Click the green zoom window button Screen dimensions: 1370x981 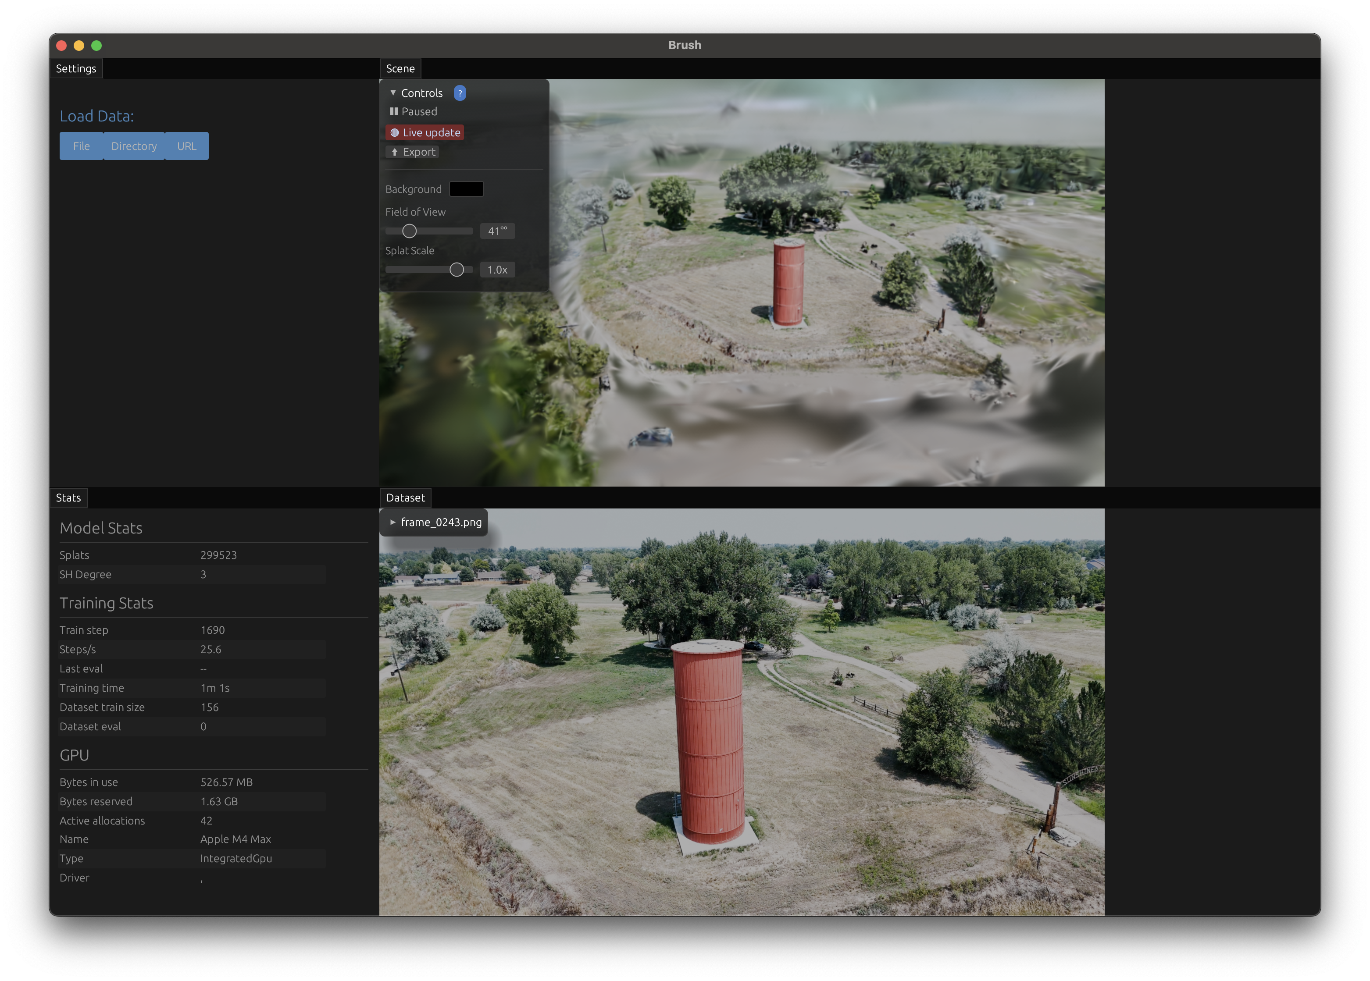point(96,45)
